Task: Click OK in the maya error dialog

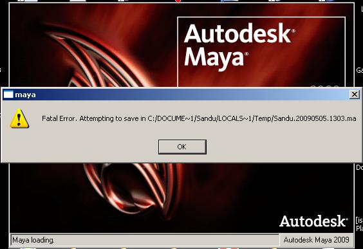Action: pos(182,147)
